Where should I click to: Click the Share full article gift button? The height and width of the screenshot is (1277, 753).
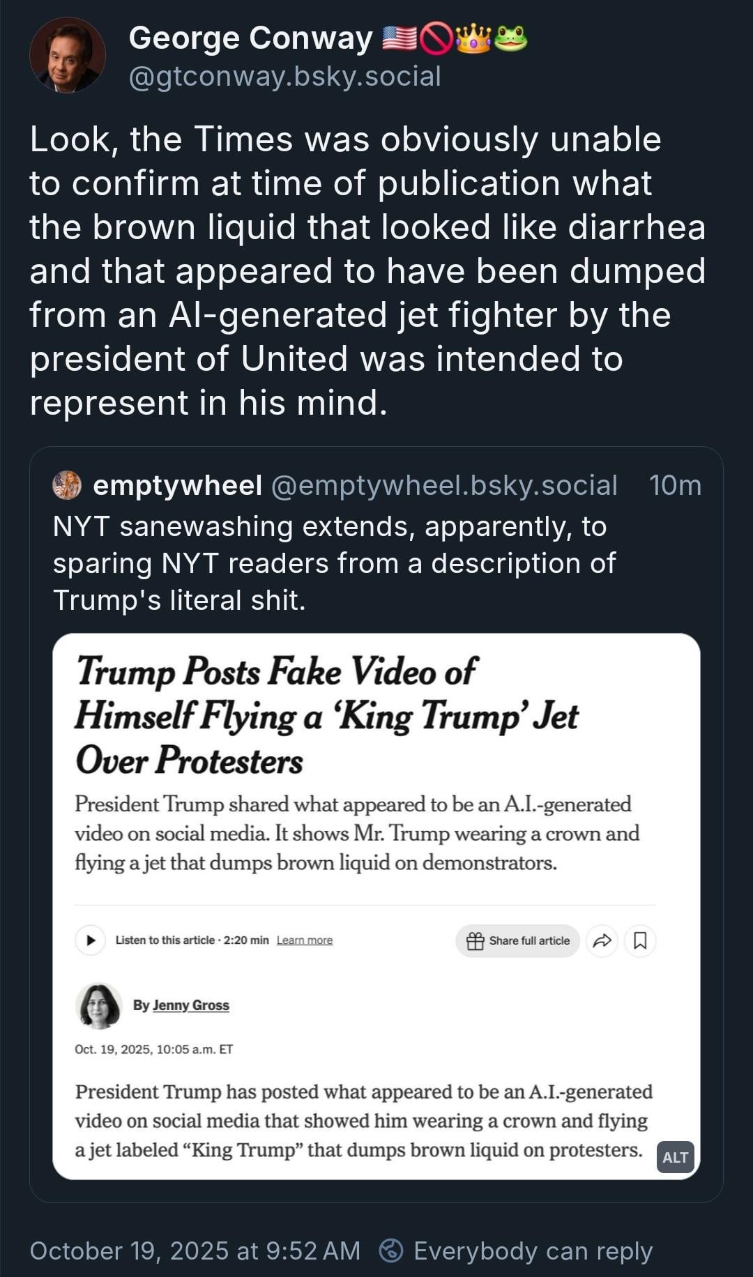[517, 941]
